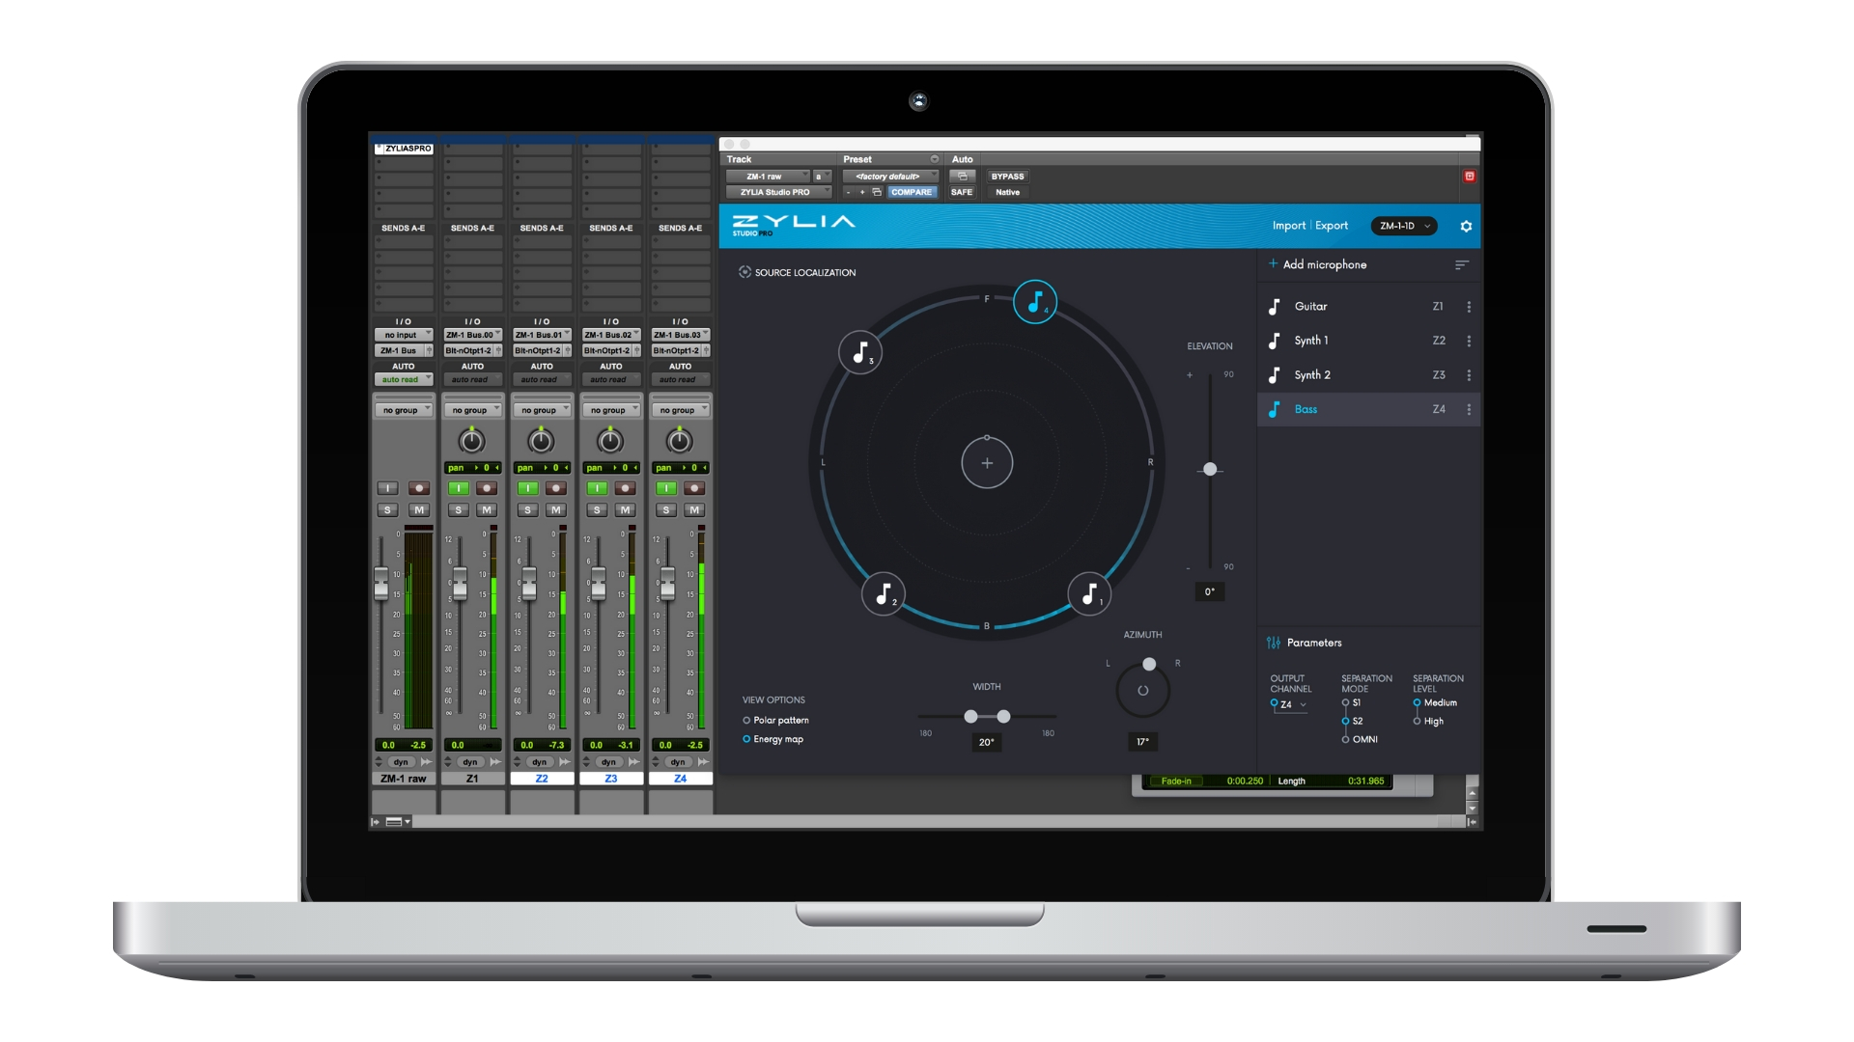Click the Z4 track pan knob
Viewport: 1854px width, 1042px height.
tap(680, 441)
